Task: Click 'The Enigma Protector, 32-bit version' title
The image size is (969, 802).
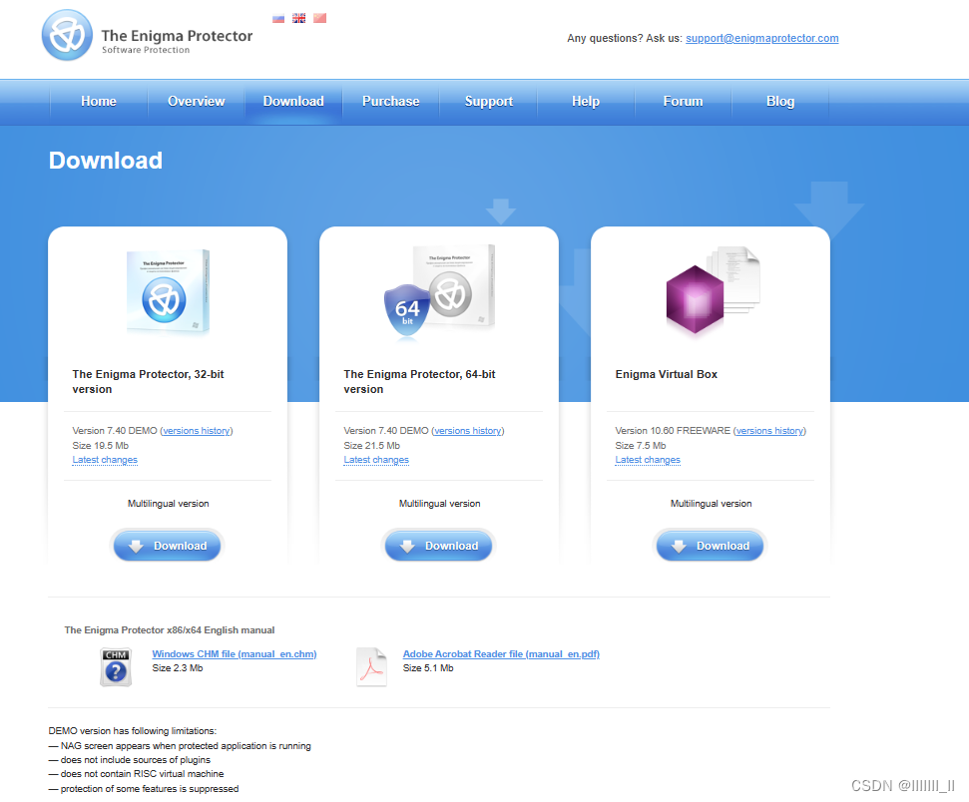Action: coord(149,382)
